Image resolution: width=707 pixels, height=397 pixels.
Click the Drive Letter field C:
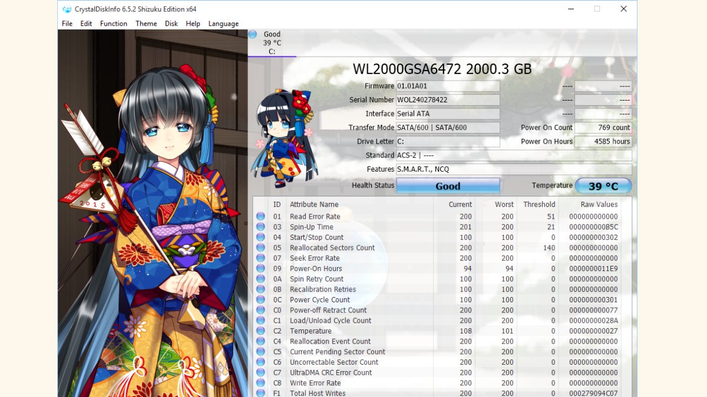tap(448, 142)
